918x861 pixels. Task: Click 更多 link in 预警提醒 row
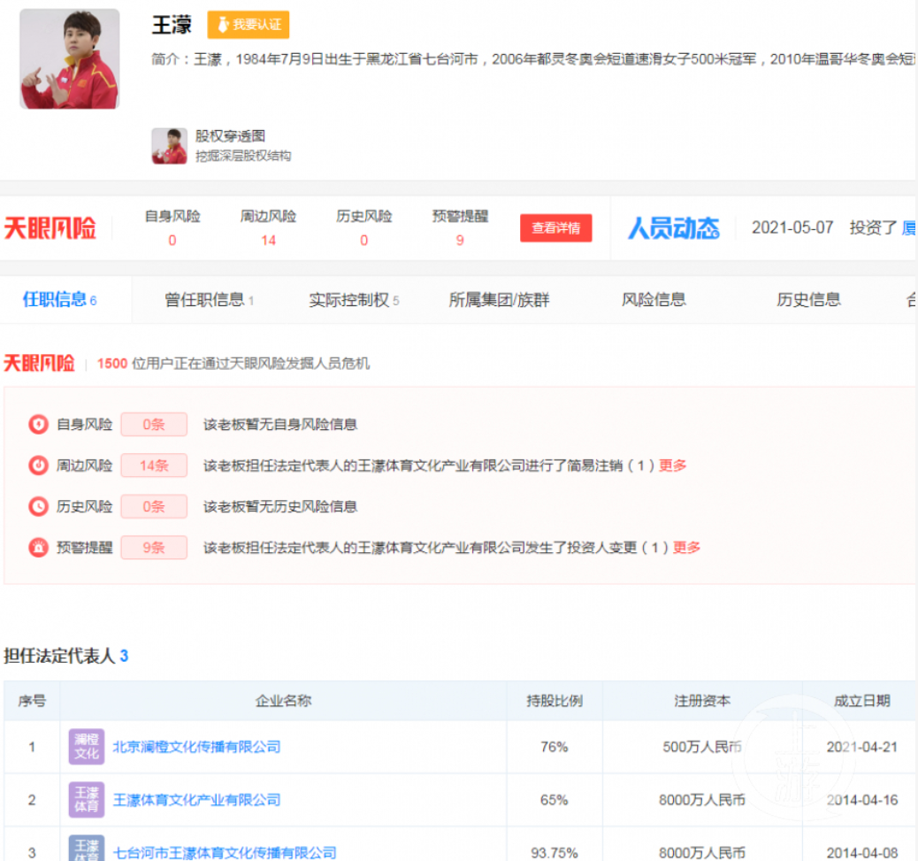(x=686, y=547)
